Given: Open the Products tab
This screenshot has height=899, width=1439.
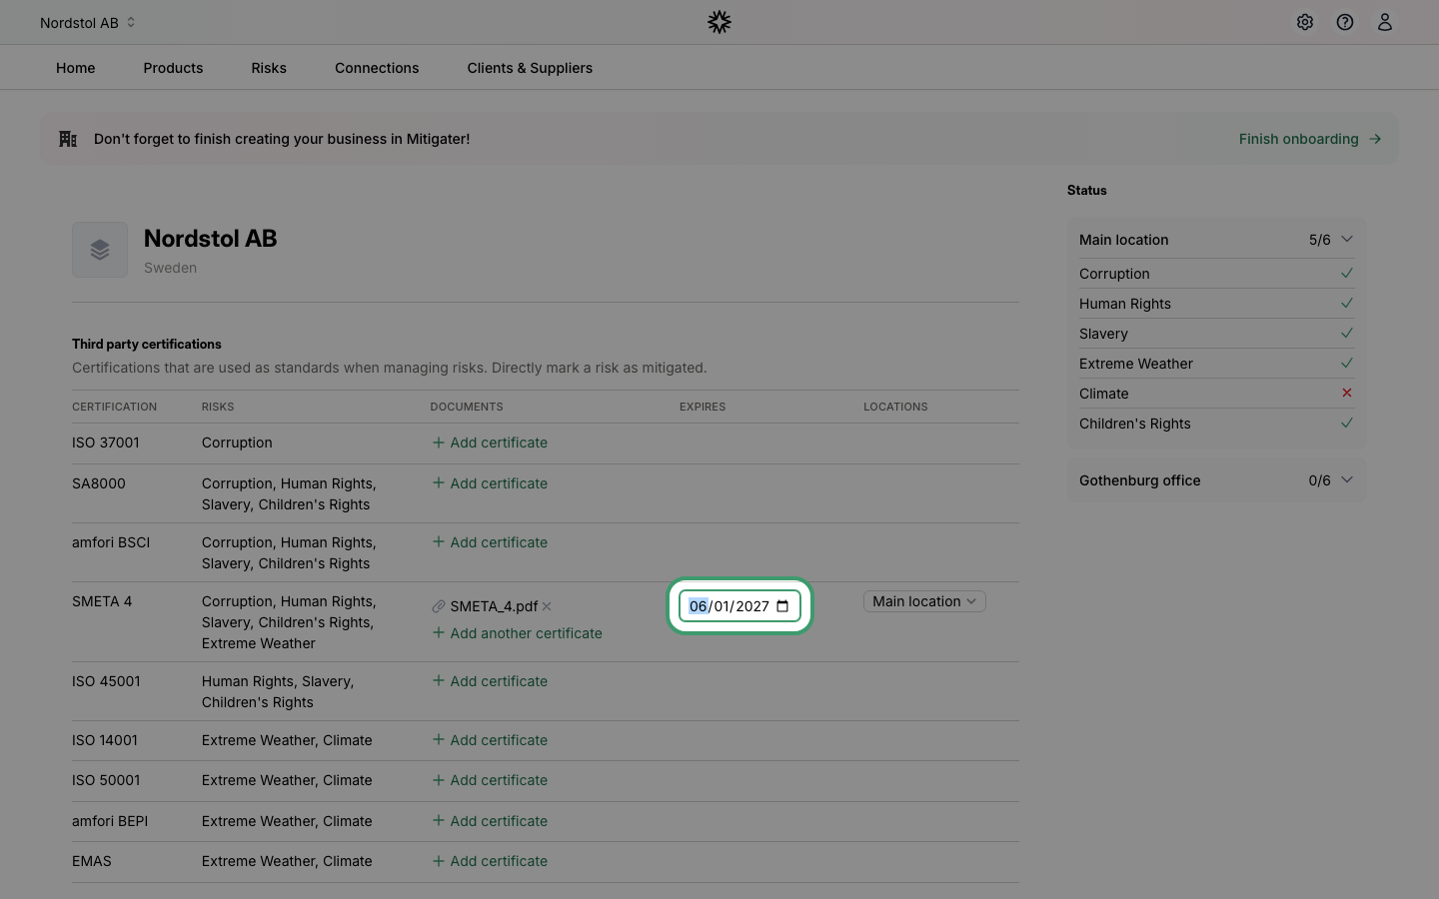Looking at the screenshot, I should pos(173,68).
